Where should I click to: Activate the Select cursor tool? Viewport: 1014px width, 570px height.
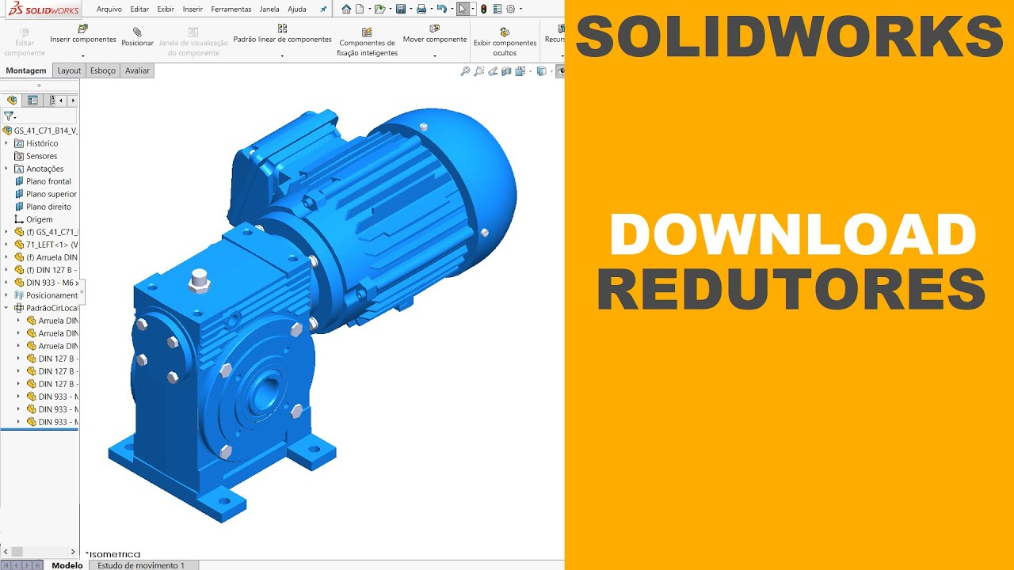[x=463, y=9]
